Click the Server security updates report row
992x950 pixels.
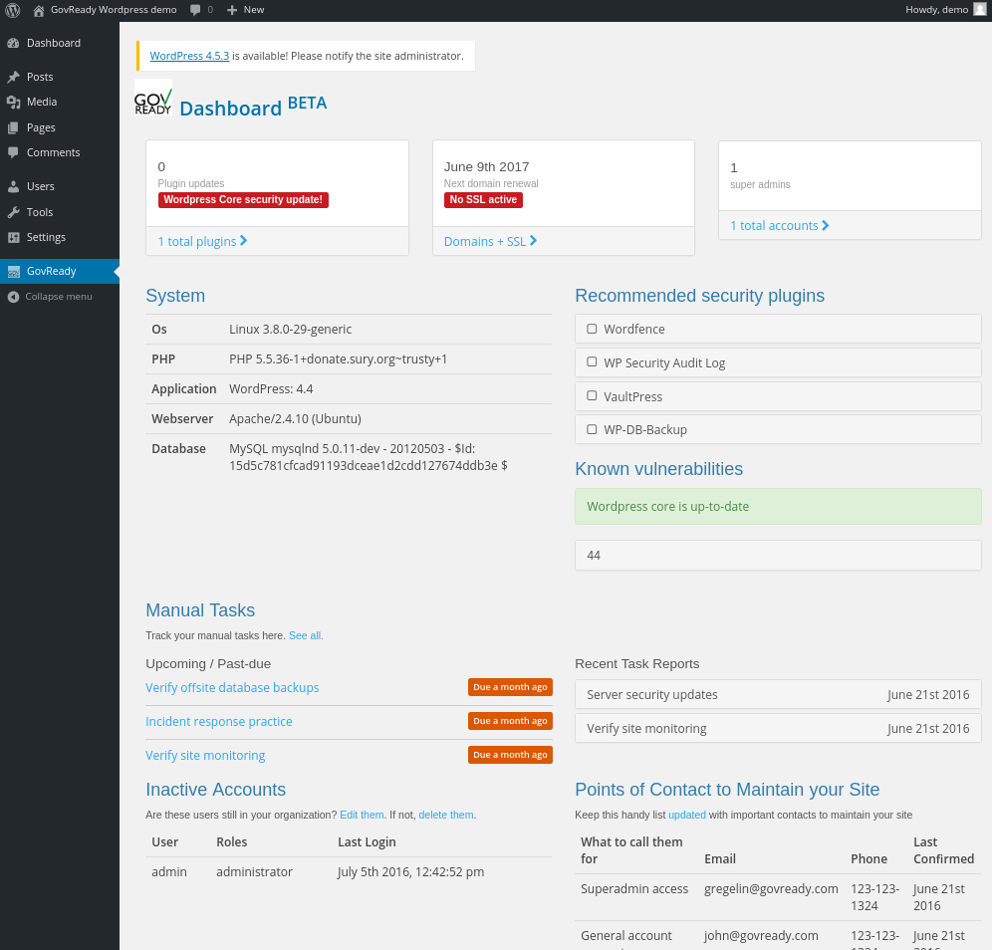(x=778, y=694)
